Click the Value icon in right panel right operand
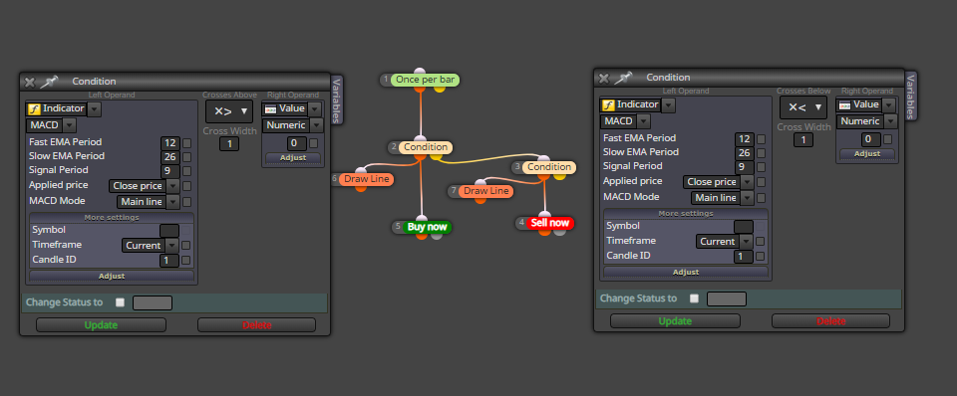The height and width of the screenshot is (396, 957). [x=844, y=105]
